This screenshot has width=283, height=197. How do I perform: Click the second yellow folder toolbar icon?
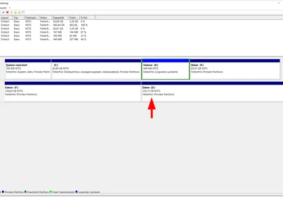[x=19, y=12]
